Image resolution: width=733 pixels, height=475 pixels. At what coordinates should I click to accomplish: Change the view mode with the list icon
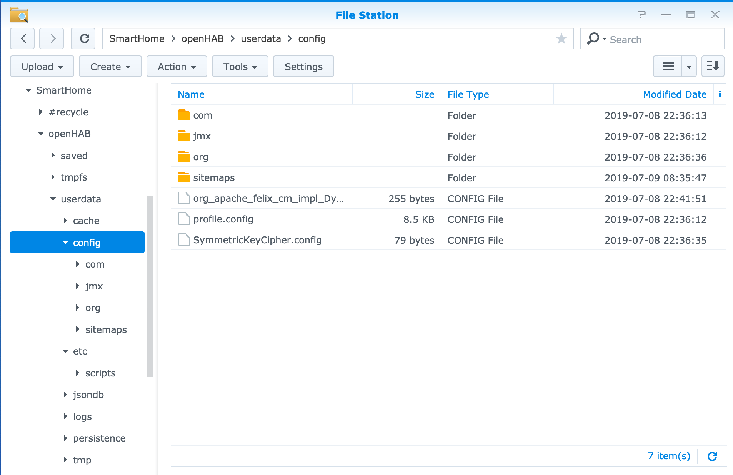click(x=668, y=66)
